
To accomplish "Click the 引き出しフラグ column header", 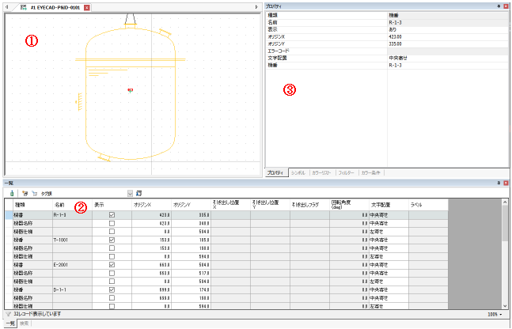I will 309,205.
